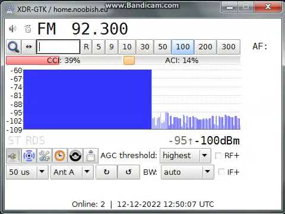Select the 30 kHz tuning step

coord(145,47)
